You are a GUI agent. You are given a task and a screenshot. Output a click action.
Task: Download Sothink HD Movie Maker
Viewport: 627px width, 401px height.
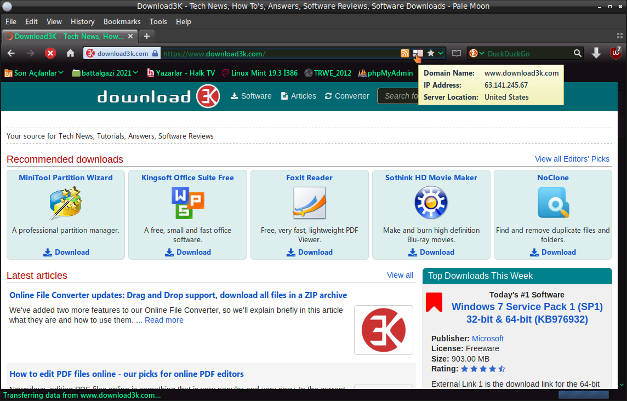coord(431,253)
